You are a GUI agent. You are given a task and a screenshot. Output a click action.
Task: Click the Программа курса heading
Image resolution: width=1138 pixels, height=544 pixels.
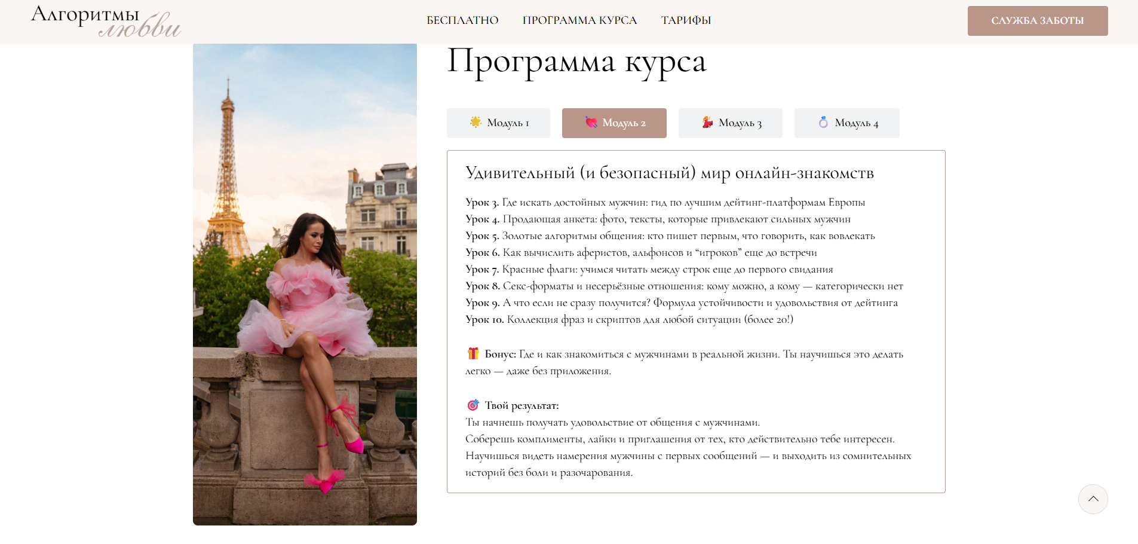point(576,62)
